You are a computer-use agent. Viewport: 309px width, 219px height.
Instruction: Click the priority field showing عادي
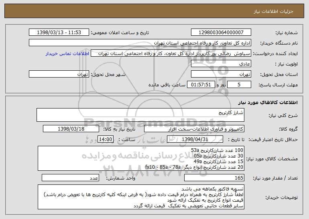click(221, 64)
